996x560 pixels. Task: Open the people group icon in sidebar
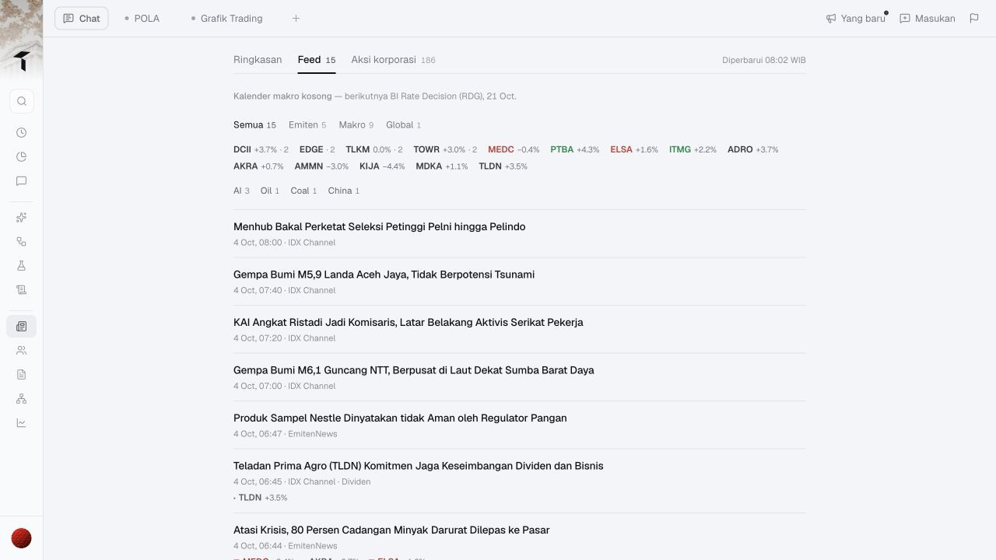22,351
